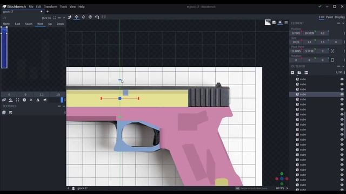This screenshot has width=346, height=194.
Task: Collapse the Element panel chevron
Action: pyautogui.click(x=343, y=23)
